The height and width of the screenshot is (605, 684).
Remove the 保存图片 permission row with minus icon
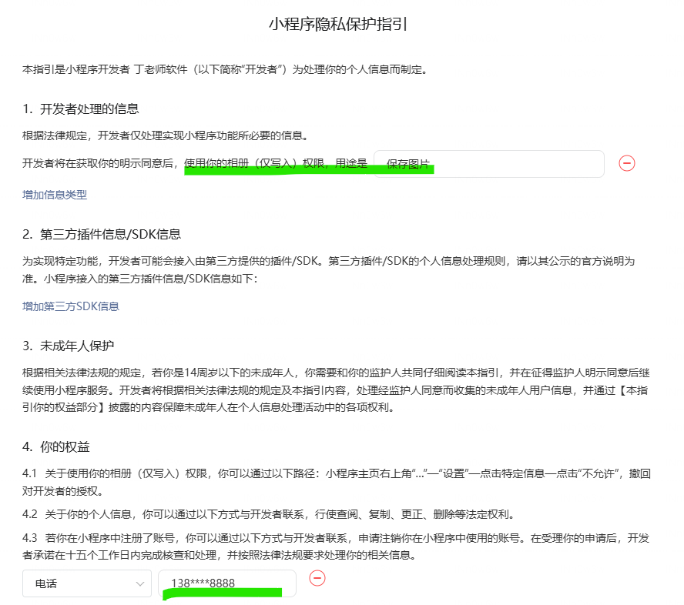tap(627, 163)
